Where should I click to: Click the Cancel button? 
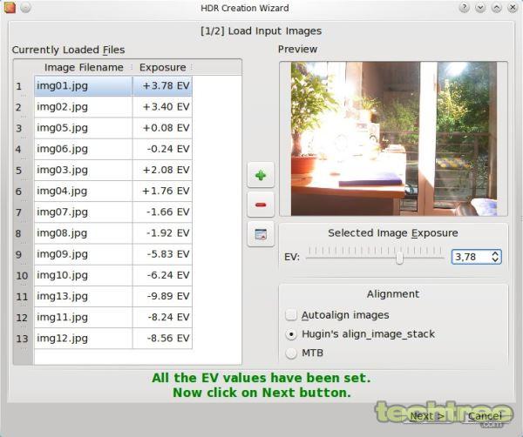(485, 416)
